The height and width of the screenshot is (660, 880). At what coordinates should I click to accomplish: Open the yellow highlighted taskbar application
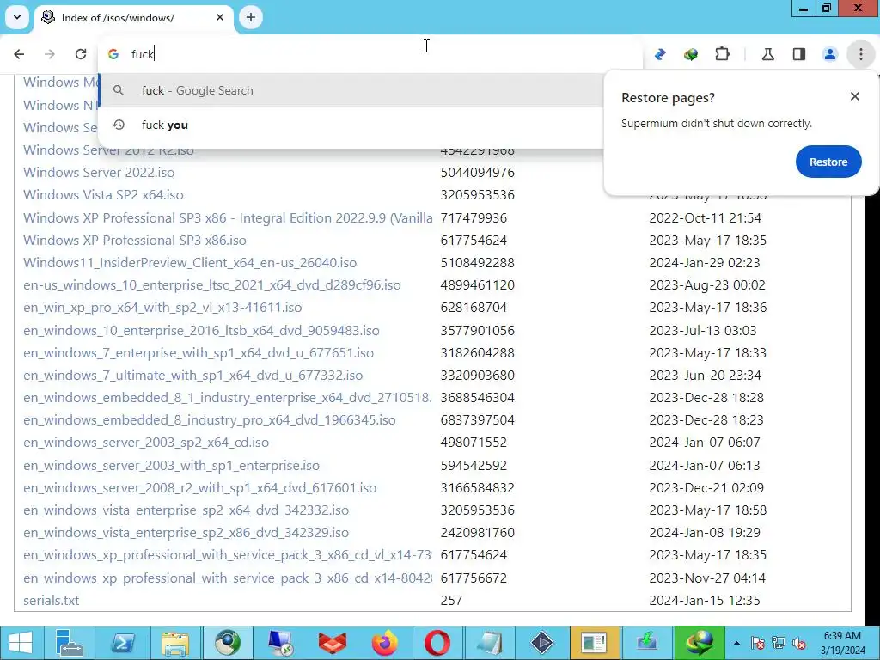click(594, 643)
